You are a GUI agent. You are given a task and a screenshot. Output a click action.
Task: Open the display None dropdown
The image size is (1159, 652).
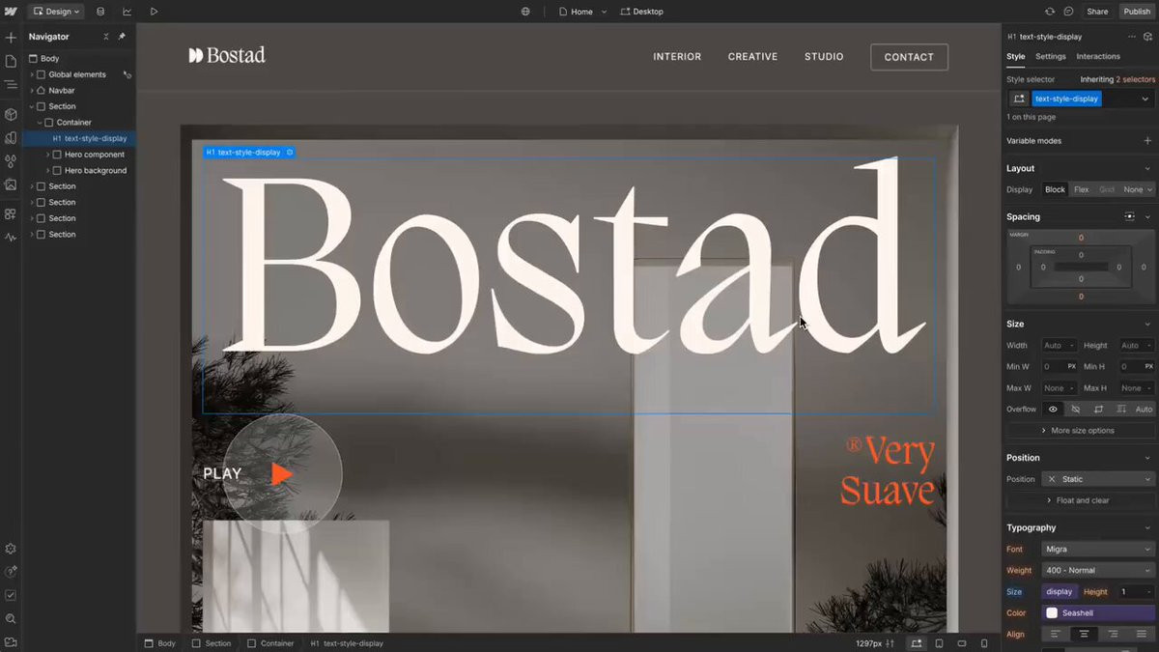[1138, 189]
